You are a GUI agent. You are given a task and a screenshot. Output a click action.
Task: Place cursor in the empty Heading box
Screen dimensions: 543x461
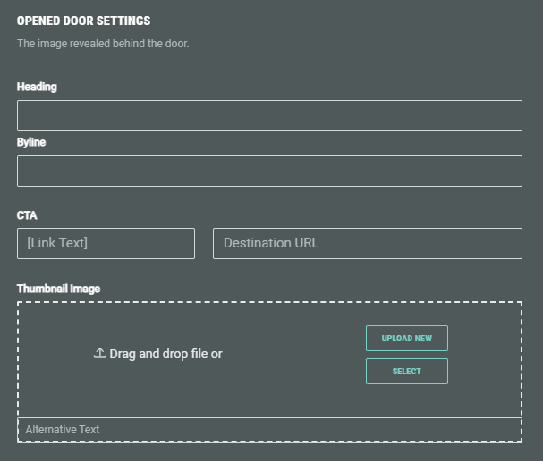(x=269, y=116)
